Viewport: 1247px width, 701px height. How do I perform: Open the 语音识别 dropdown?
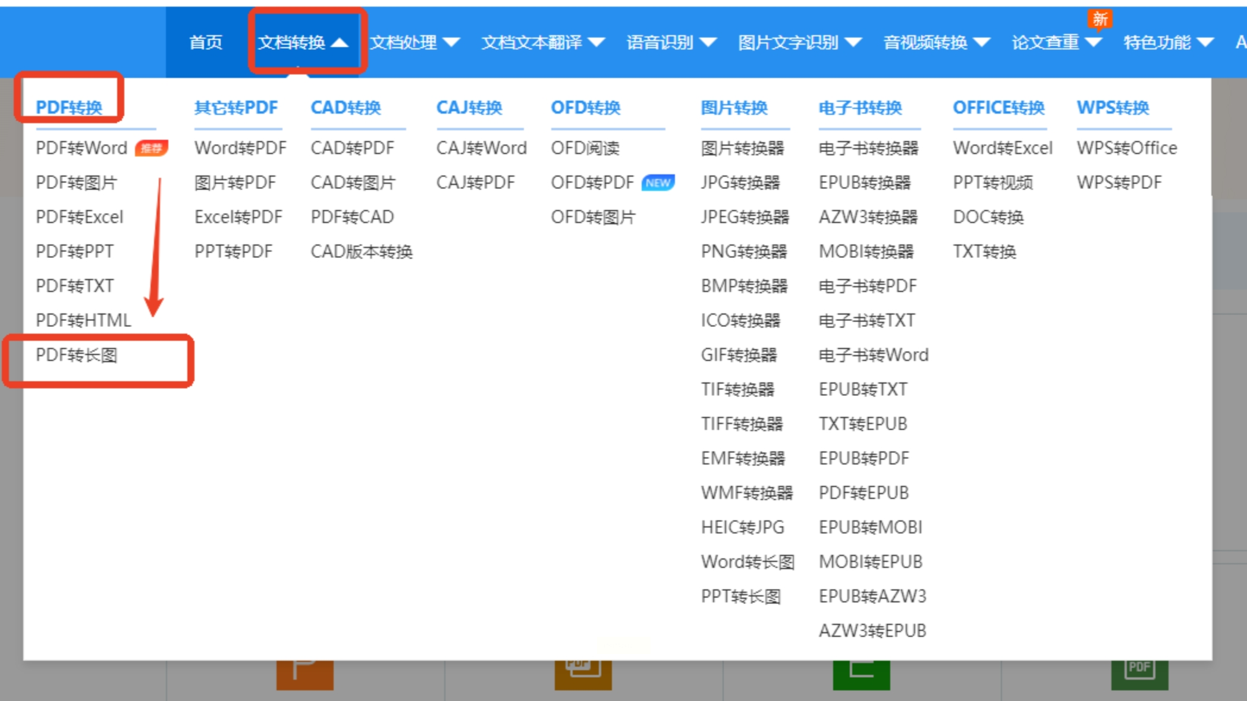click(x=671, y=42)
